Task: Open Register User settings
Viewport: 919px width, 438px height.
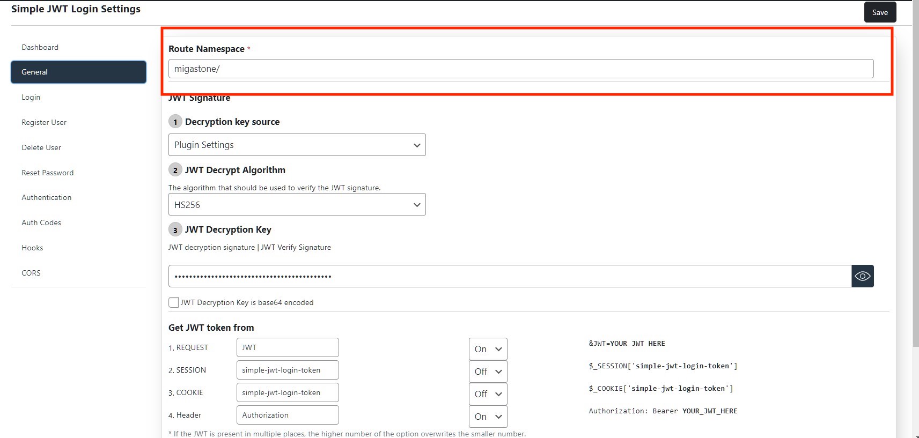Action: 44,122
